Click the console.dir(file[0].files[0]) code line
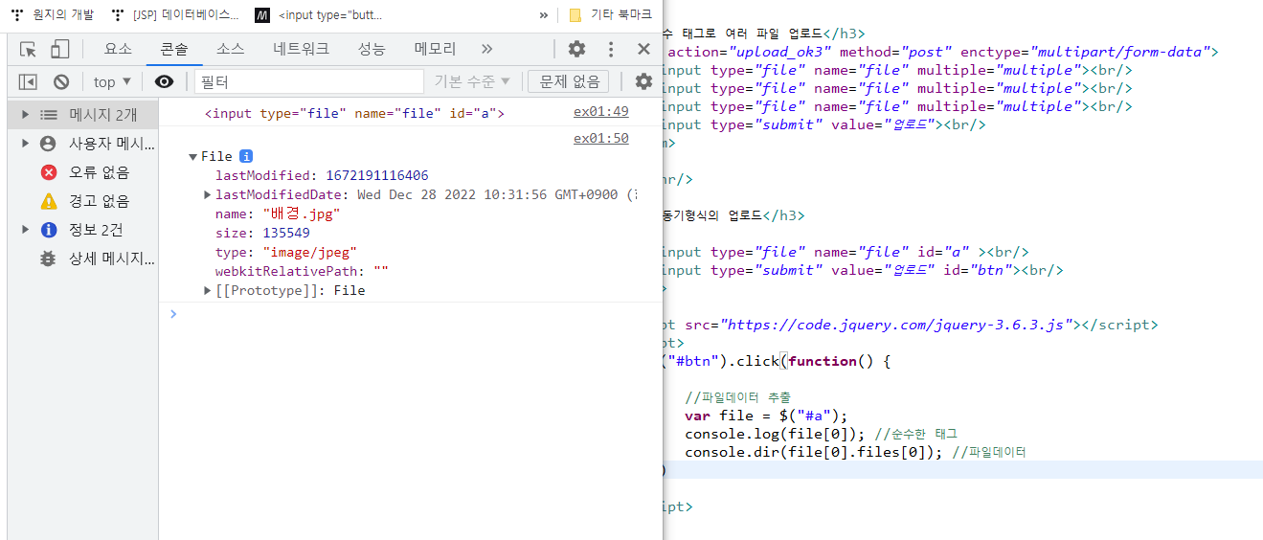This screenshot has height=540, width=1263. click(x=815, y=452)
